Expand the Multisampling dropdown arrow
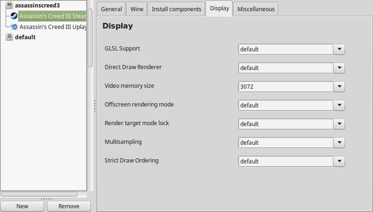Viewport: 373px width, 212px height. pyautogui.click(x=339, y=143)
